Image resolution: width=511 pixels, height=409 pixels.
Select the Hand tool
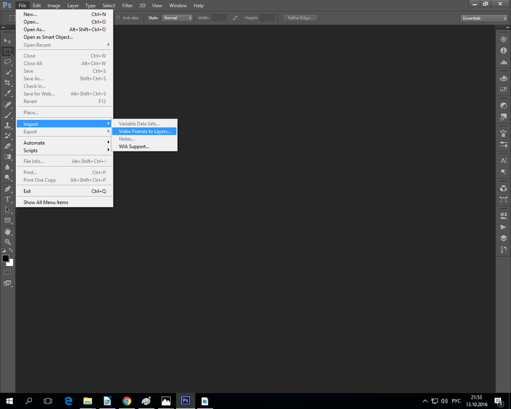click(x=8, y=232)
